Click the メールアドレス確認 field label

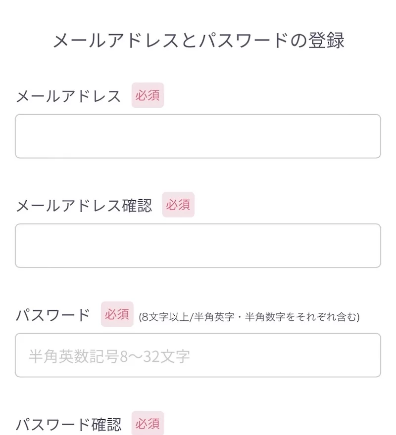click(84, 206)
